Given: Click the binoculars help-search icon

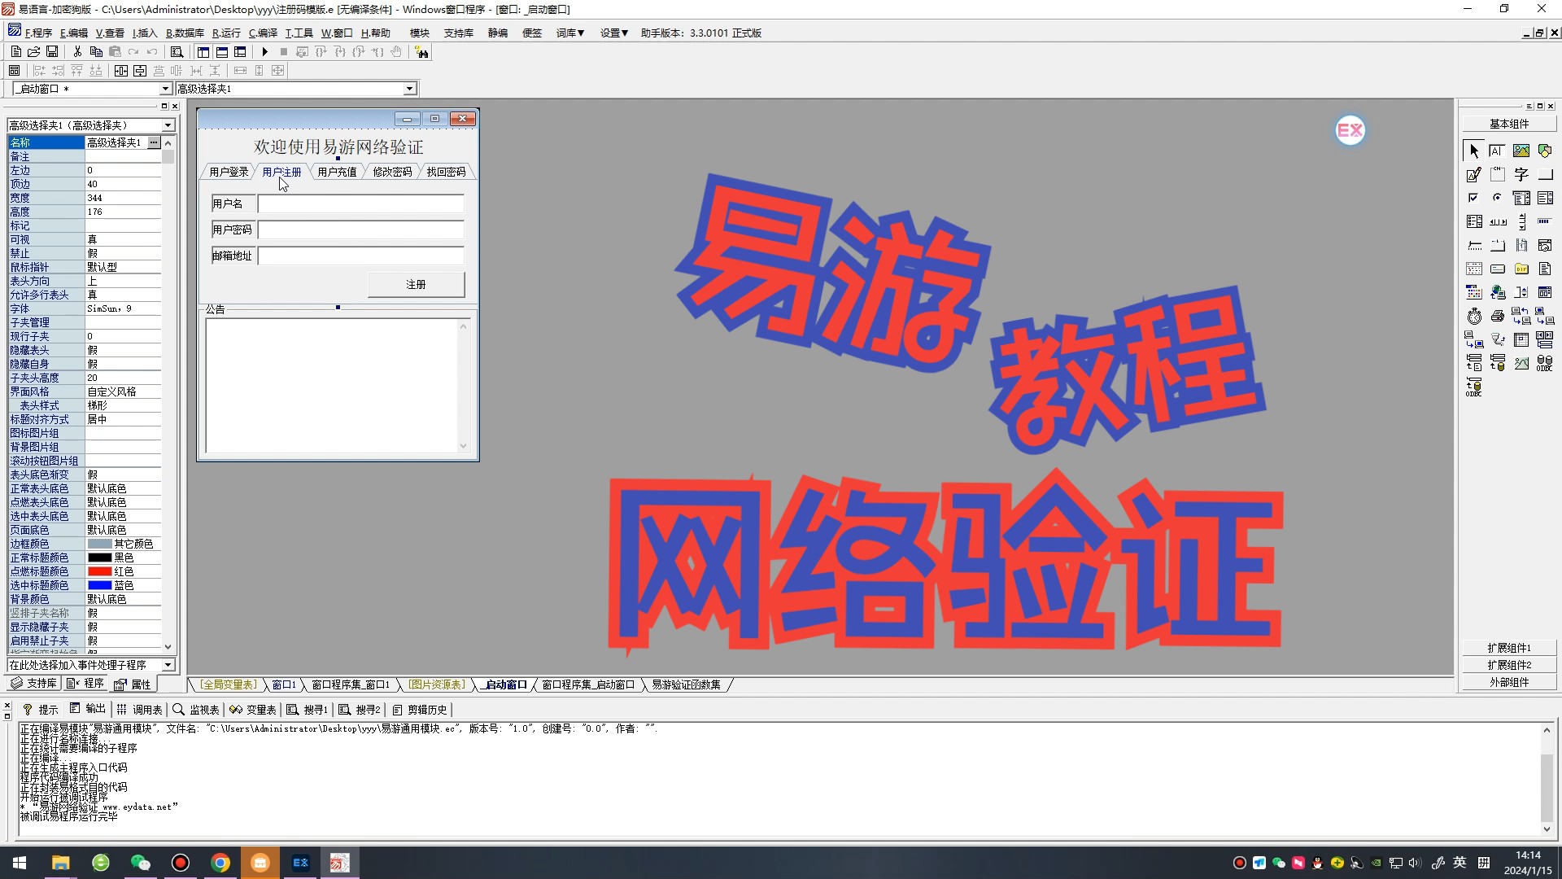Looking at the screenshot, I should click(421, 52).
